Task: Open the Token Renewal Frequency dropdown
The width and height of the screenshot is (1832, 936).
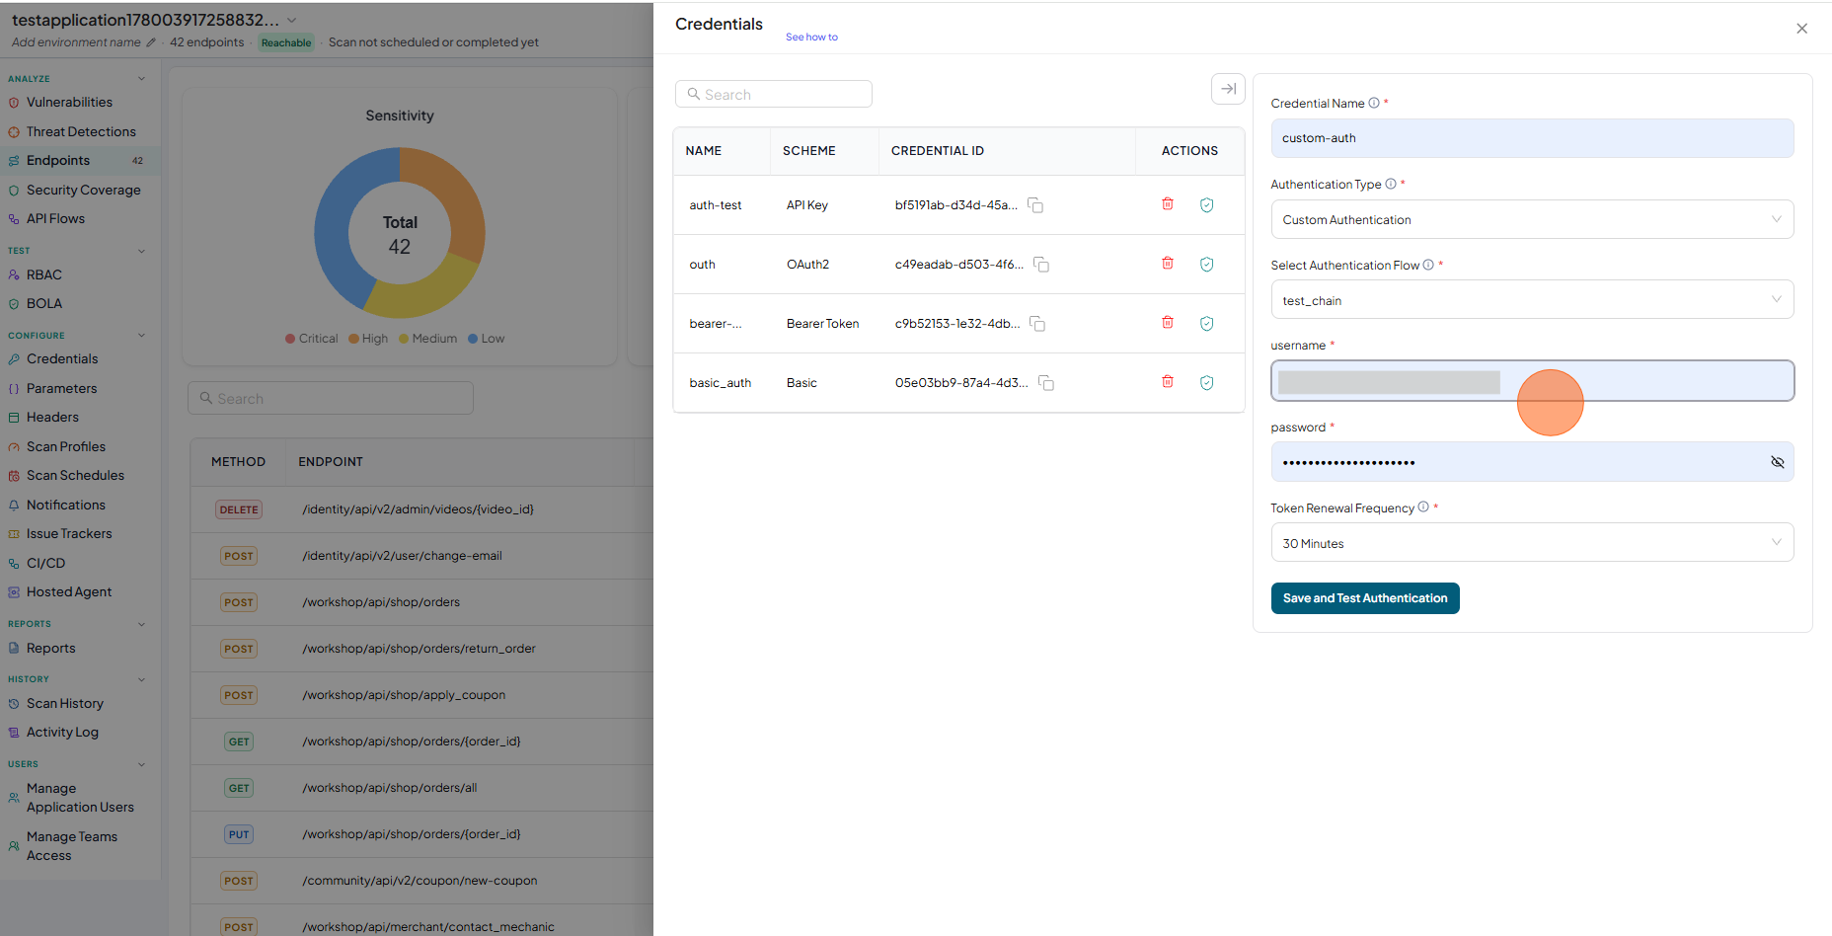Action: coord(1532,543)
